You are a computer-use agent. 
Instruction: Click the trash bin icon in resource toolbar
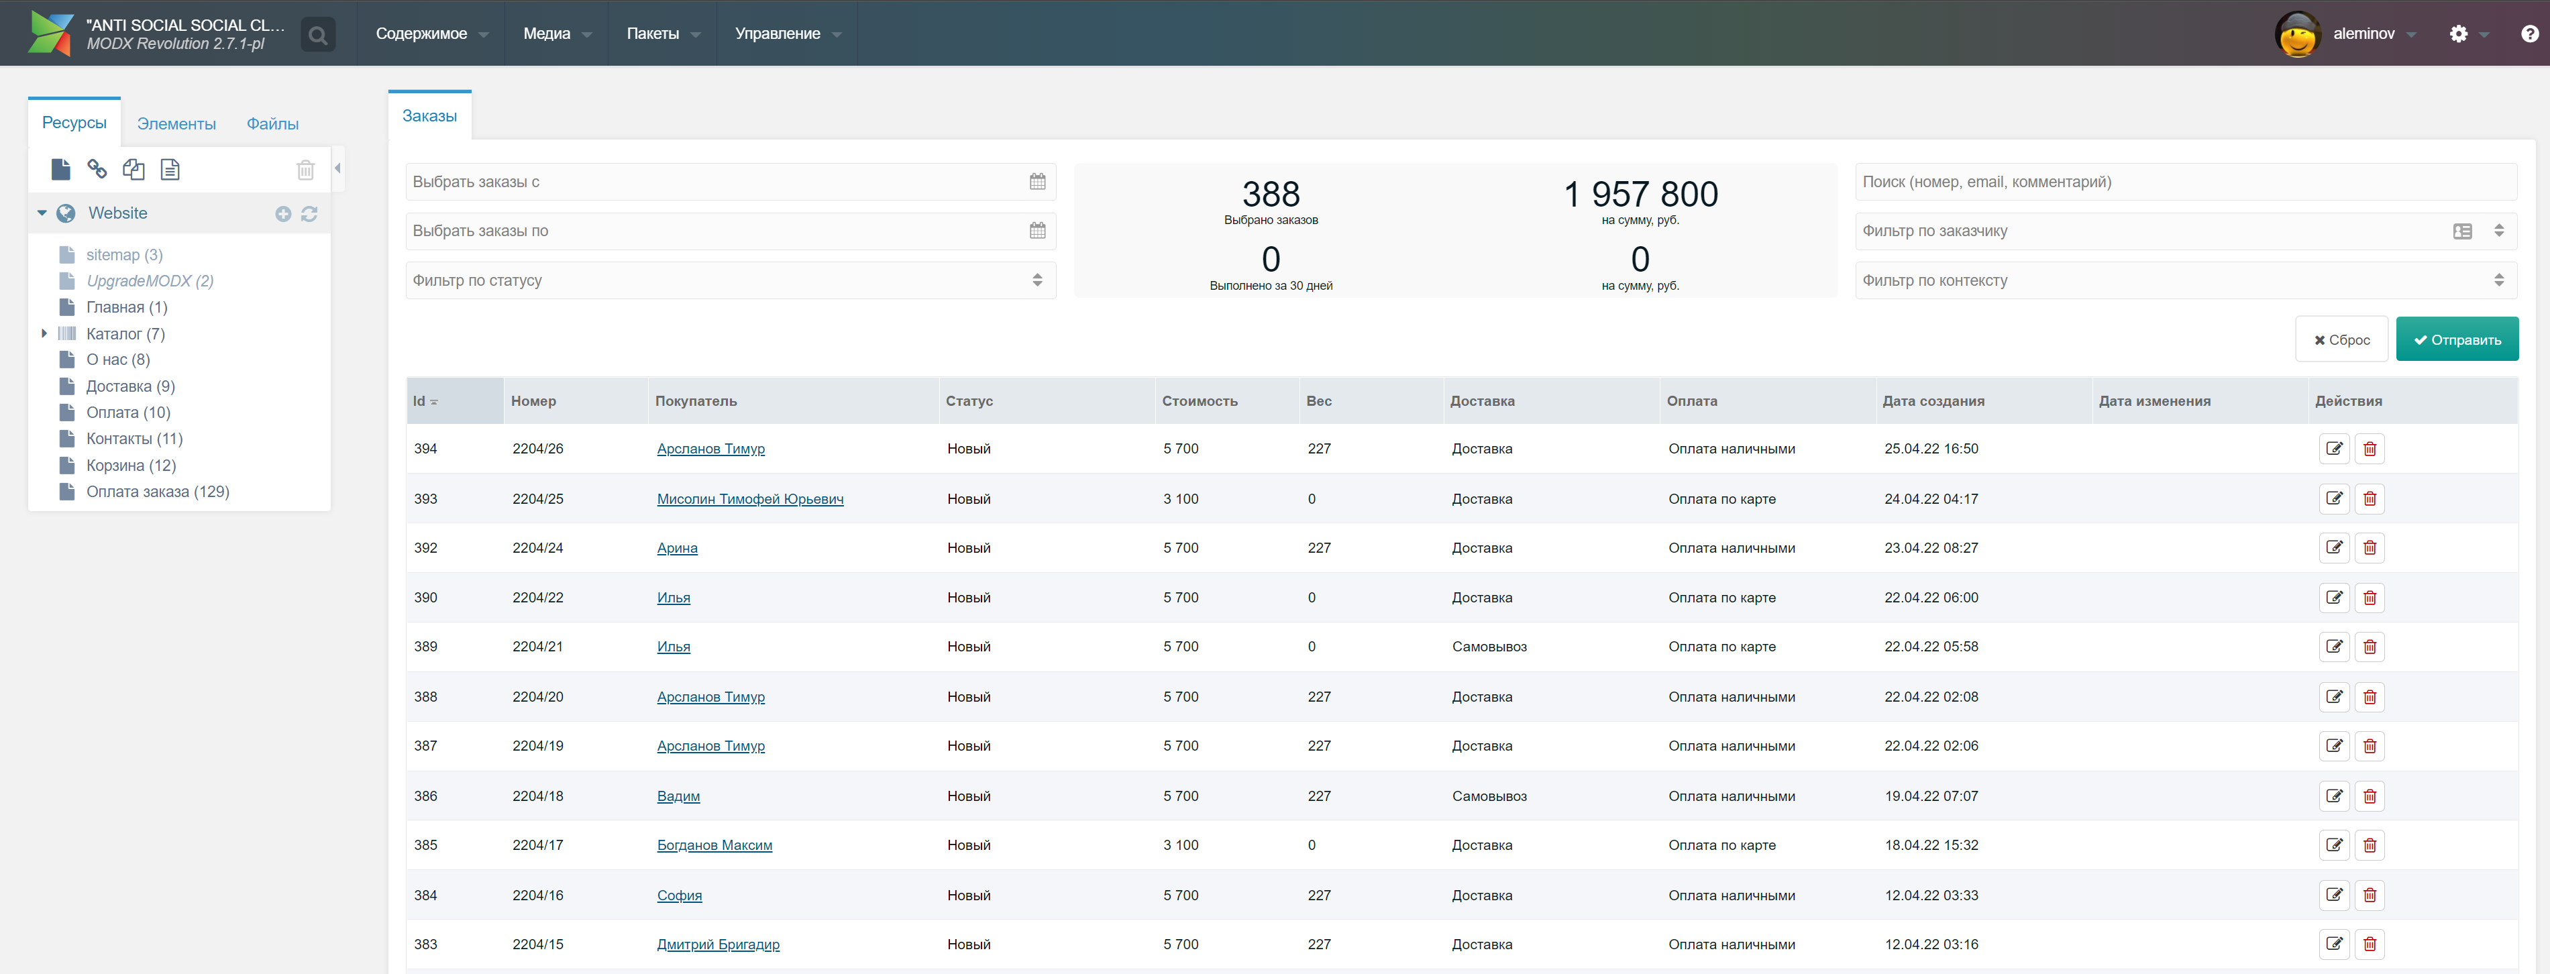pyautogui.click(x=306, y=169)
